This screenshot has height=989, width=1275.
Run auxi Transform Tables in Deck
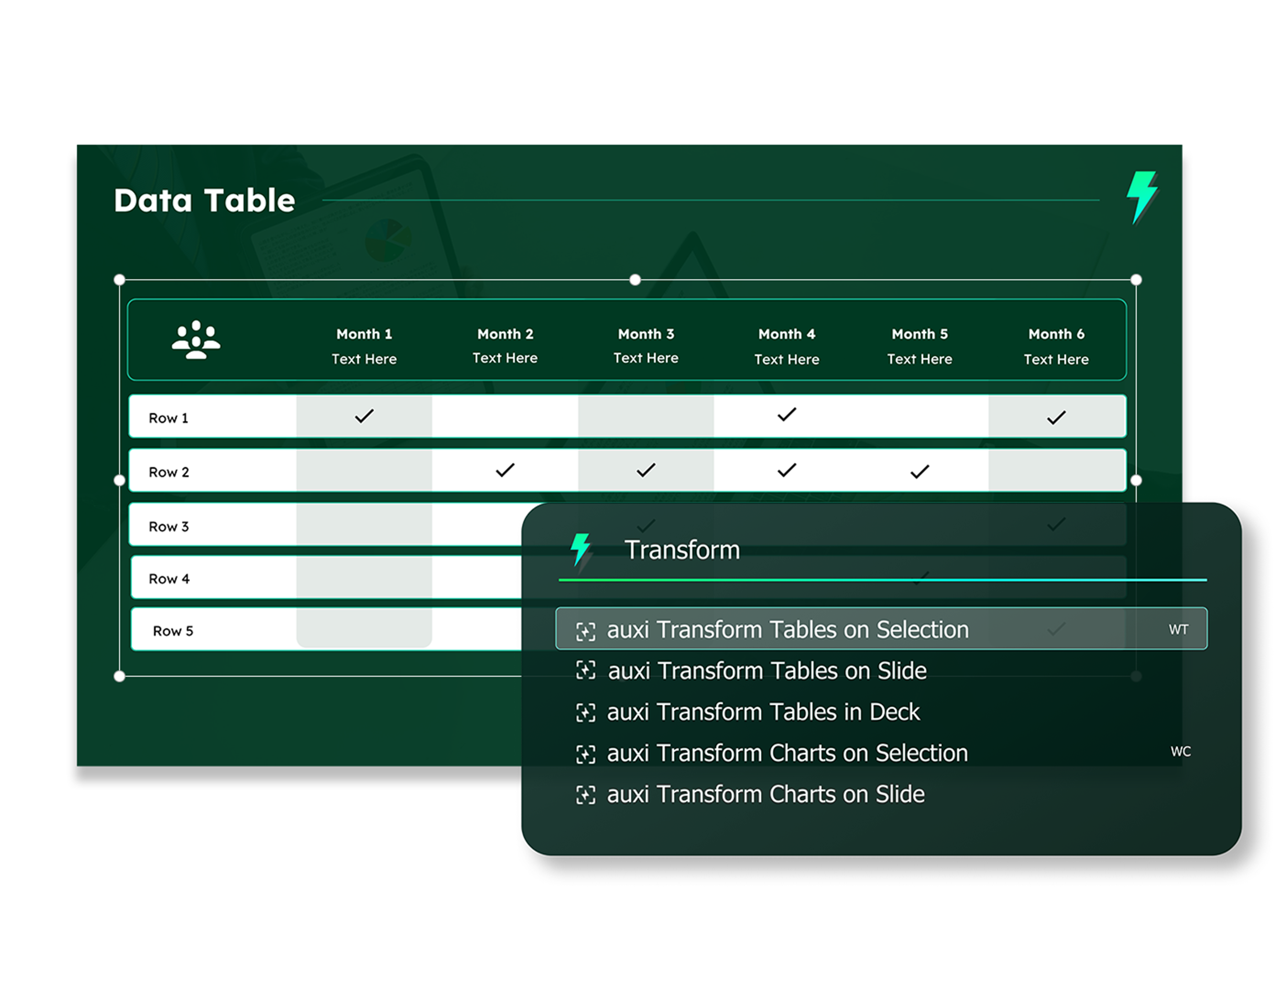click(x=763, y=712)
